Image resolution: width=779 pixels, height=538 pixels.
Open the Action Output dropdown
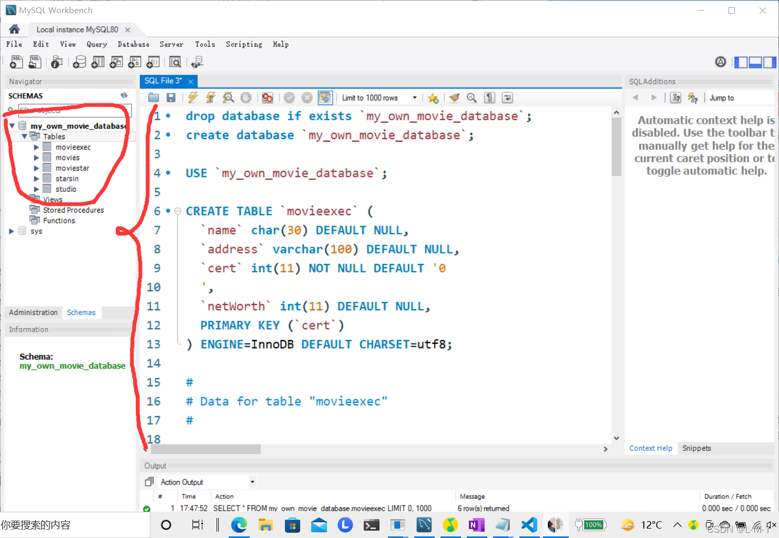coord(252,482)
